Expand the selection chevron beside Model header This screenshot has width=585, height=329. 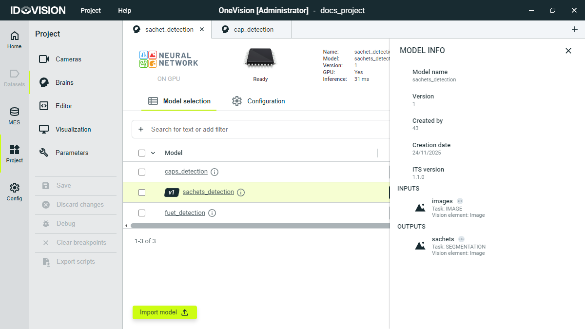click(153, 153)
